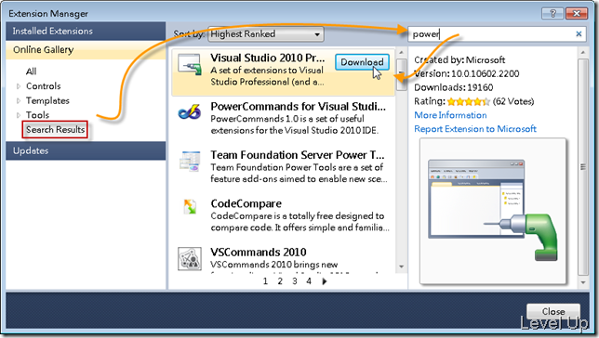Select the All category
Image resolution: width=599 pixels, height=338 pixels.
point(31,71)
